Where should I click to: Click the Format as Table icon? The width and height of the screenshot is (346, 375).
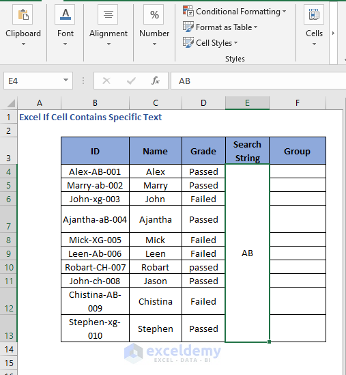[188, 27]
